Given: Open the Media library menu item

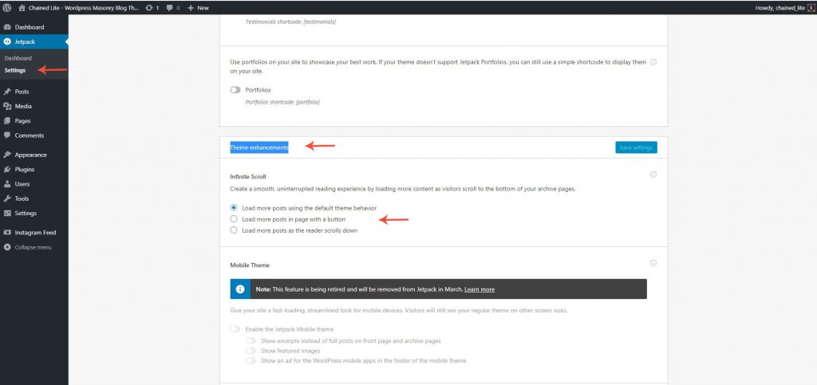Looking at the screenshot, I should (x=23, y=106).
